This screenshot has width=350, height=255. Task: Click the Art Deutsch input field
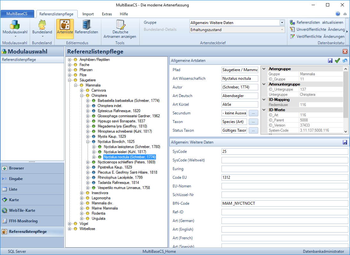[240, 96]
